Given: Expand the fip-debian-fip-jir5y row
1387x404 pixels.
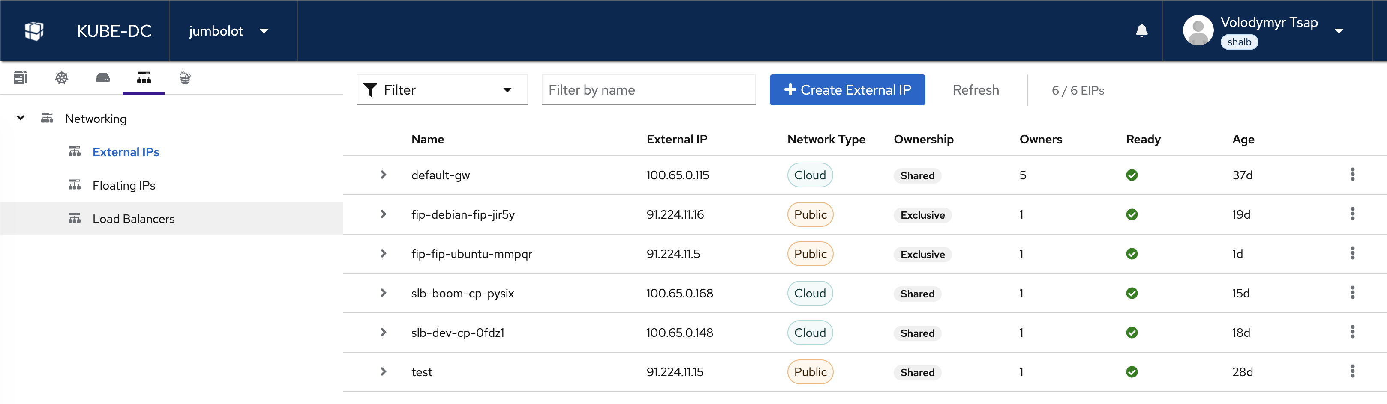Looking at the screenshot, I should (383, 214).
